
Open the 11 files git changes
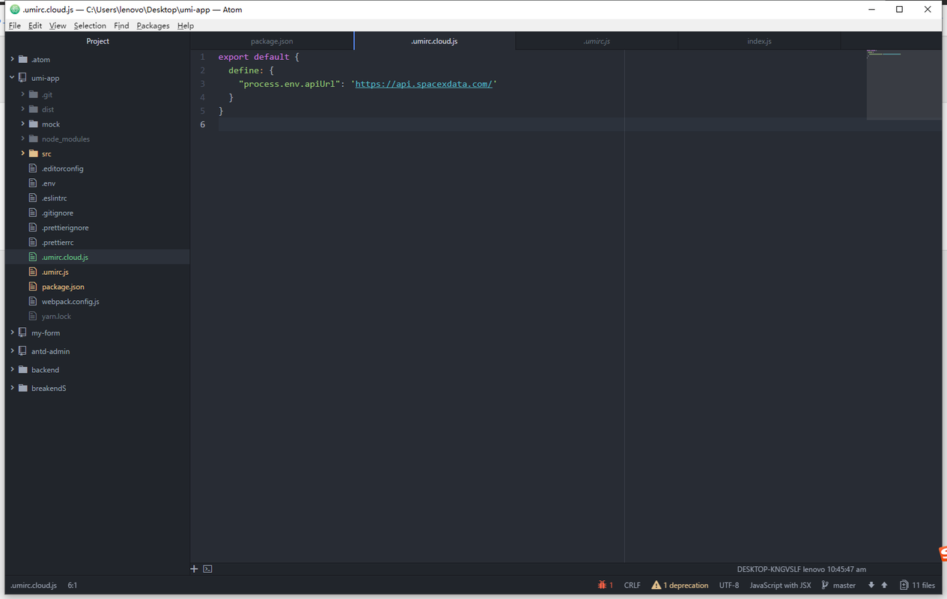pyautogui.click(x=917, y=585)
